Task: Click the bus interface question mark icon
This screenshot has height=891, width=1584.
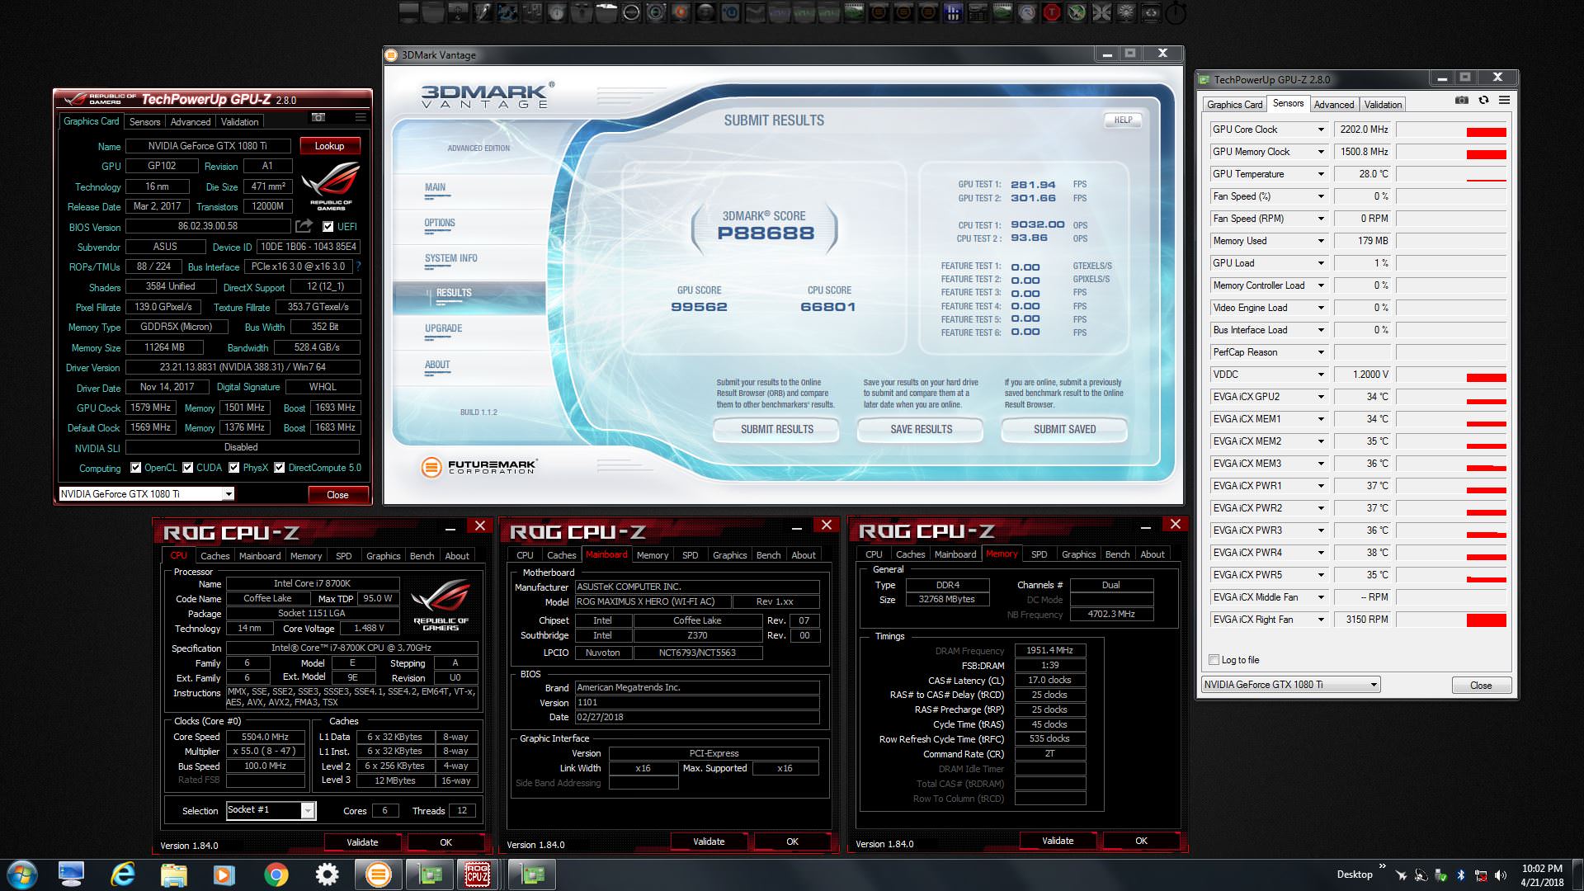Action: 359,266
